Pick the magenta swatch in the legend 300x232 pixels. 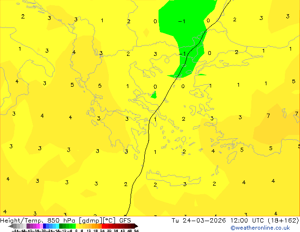[x=38, y=226]
